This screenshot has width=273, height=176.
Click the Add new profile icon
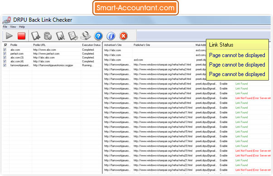36,36
